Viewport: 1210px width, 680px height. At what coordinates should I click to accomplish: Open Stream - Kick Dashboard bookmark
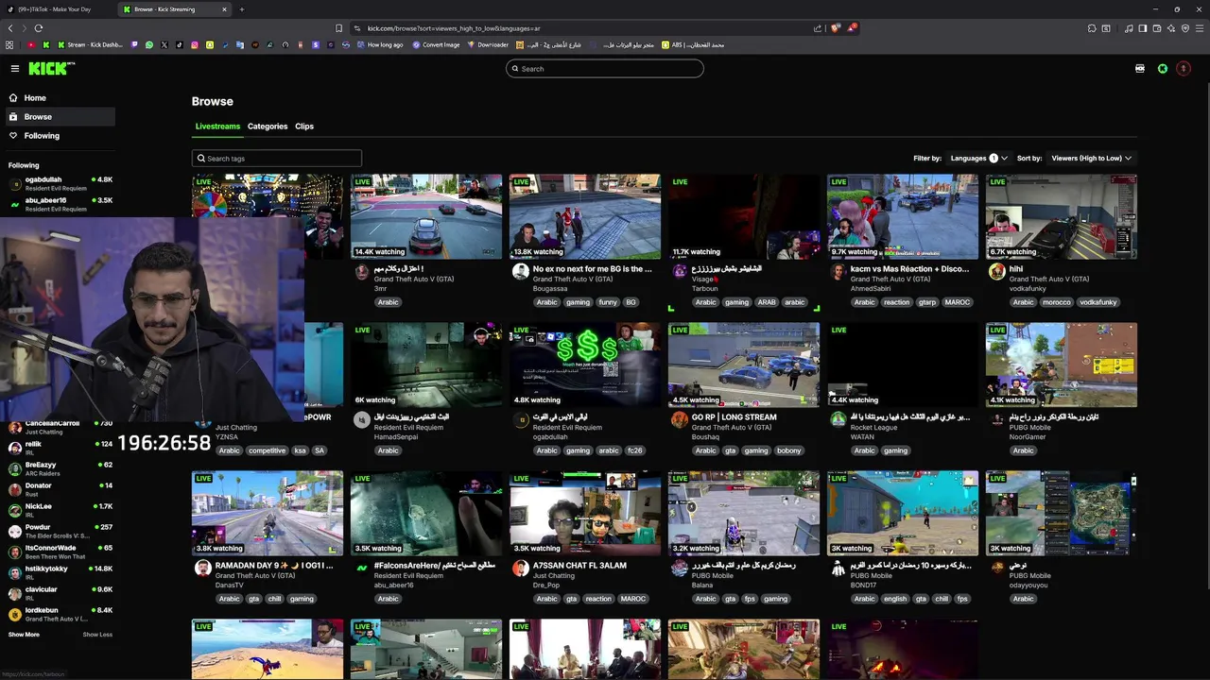(x=91, y=44)
